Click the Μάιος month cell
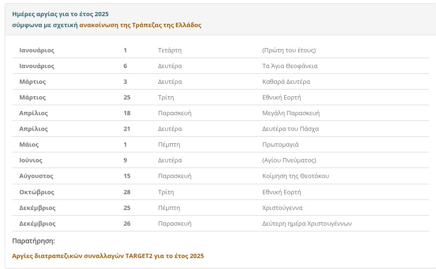 tap(29, 145)
